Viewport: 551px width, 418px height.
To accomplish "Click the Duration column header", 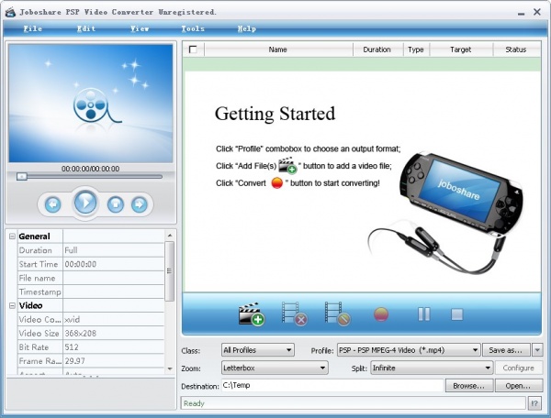I will [377, 49].
